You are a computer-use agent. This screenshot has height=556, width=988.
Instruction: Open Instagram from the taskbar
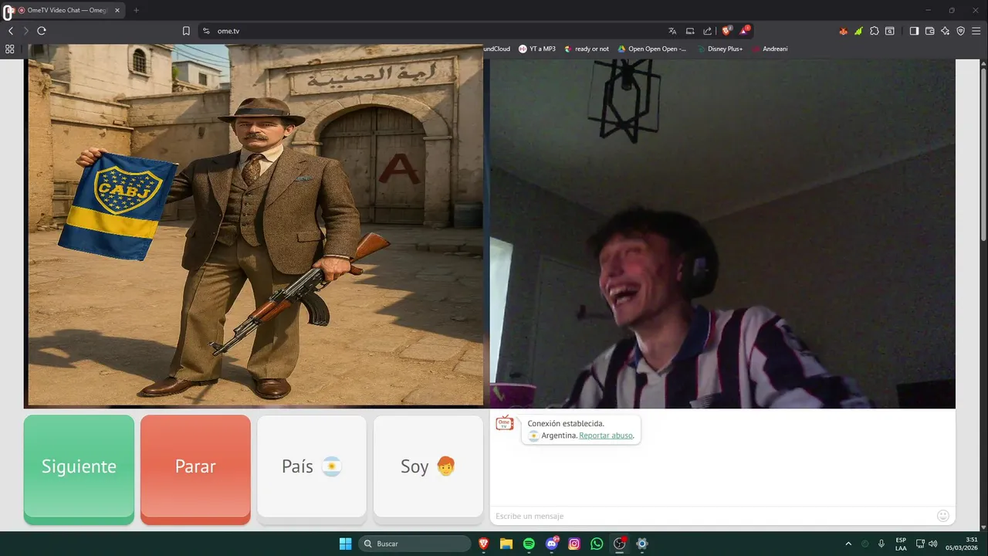574,544
